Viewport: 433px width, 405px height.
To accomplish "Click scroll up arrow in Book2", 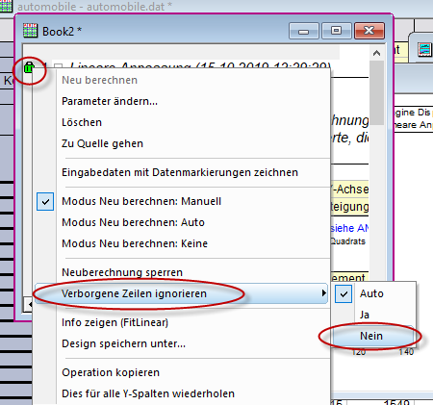I will (376, 53).
